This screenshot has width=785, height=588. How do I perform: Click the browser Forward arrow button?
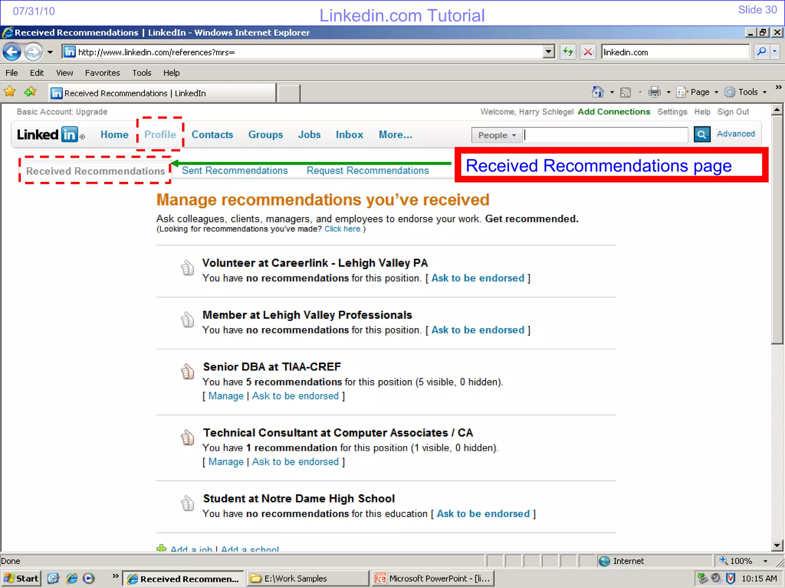[33, 52]
